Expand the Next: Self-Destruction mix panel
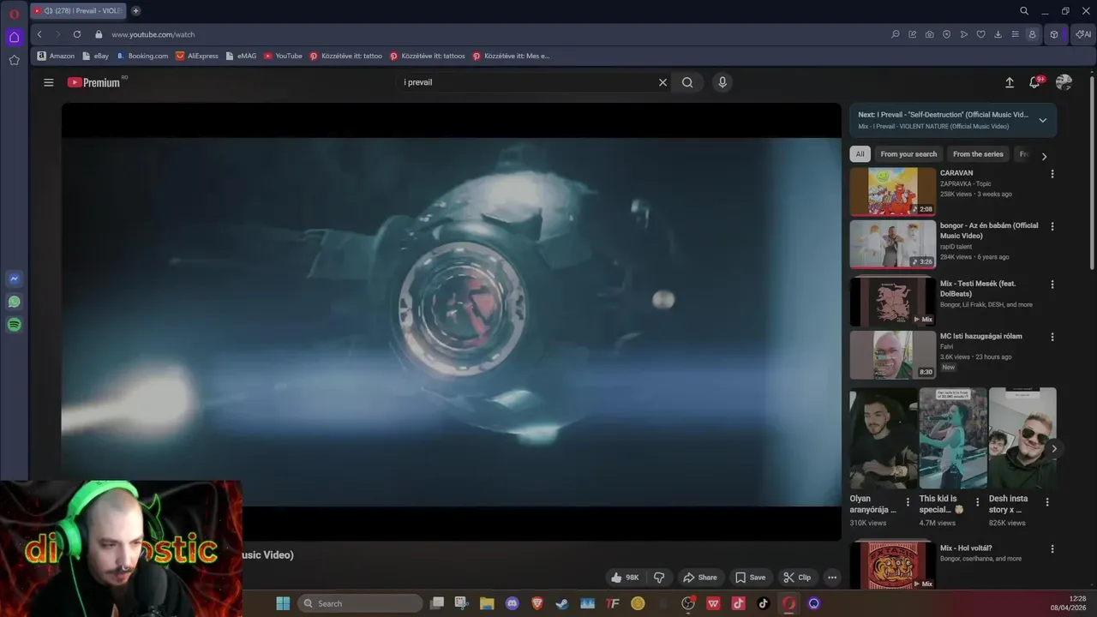The image size is (1097, 617). tap(1042, 120)
